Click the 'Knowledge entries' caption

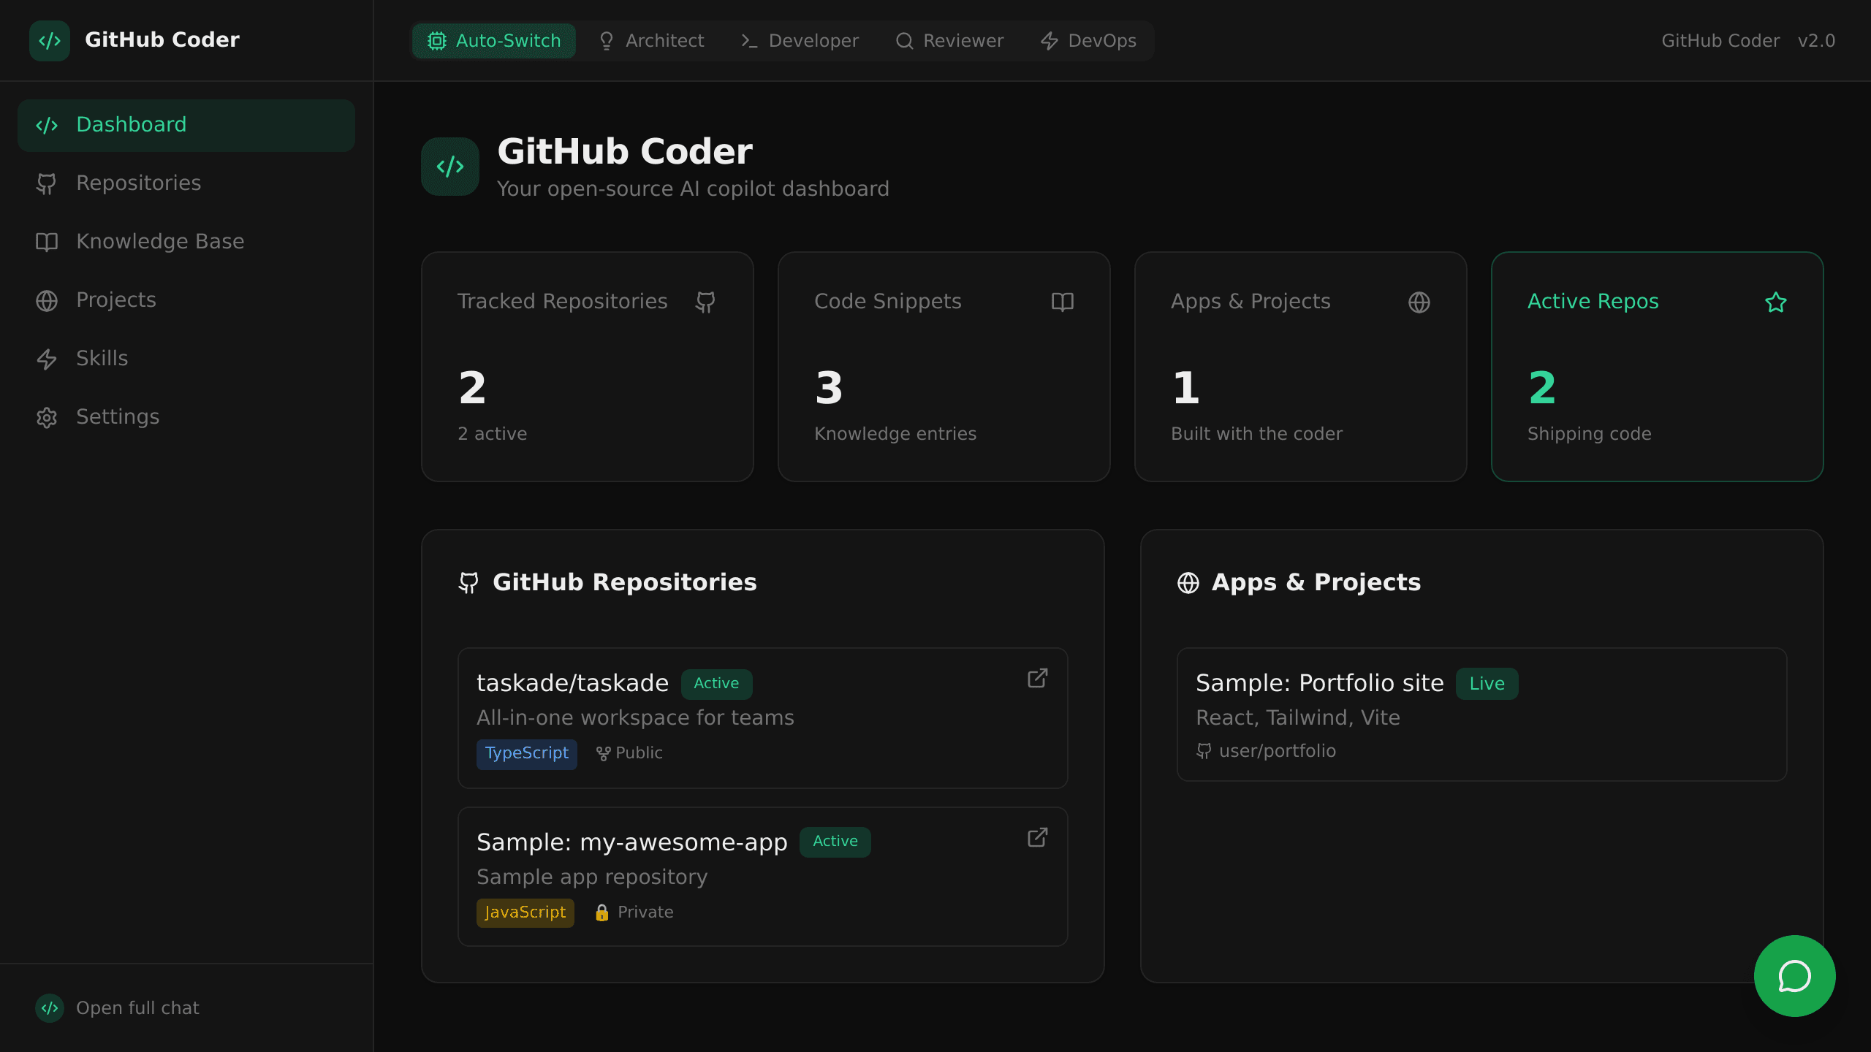(895, 434)
